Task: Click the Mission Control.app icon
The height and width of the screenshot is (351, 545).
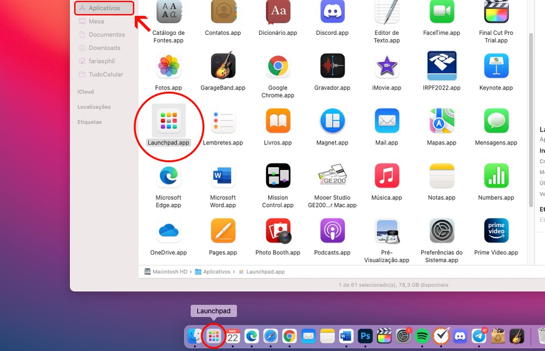Action: coord(277,175)
